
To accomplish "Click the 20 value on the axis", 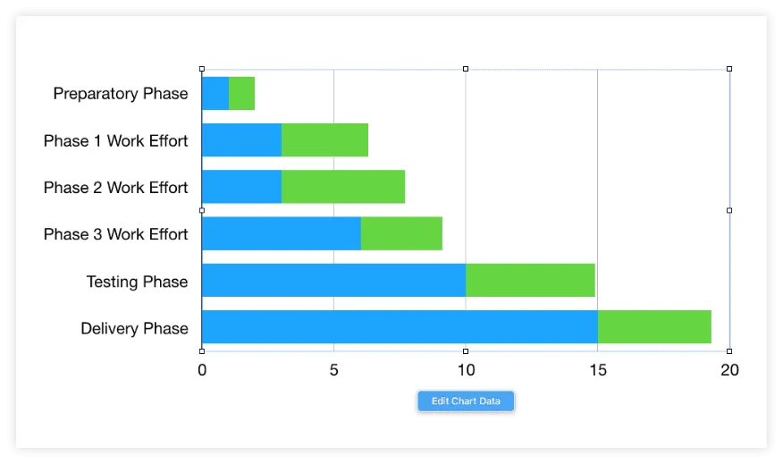I will [729, 370].
